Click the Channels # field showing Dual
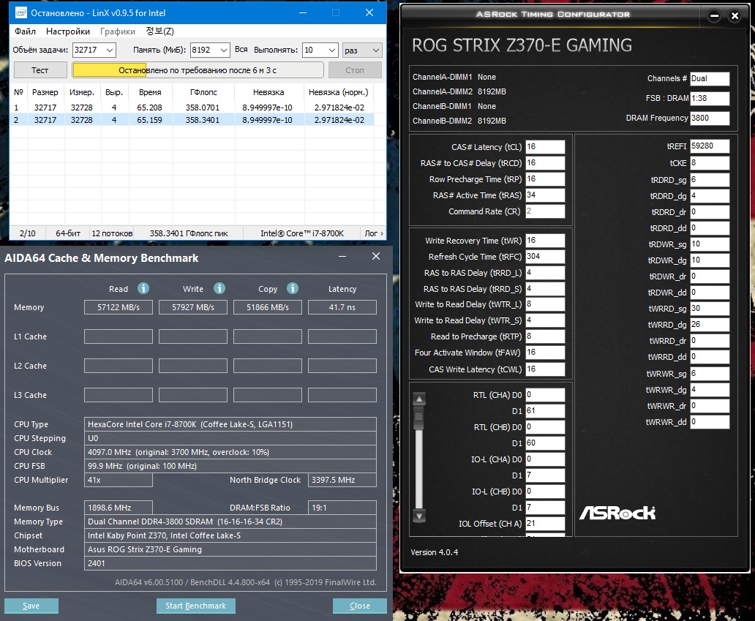755x621 pixels. click(710, 78)
